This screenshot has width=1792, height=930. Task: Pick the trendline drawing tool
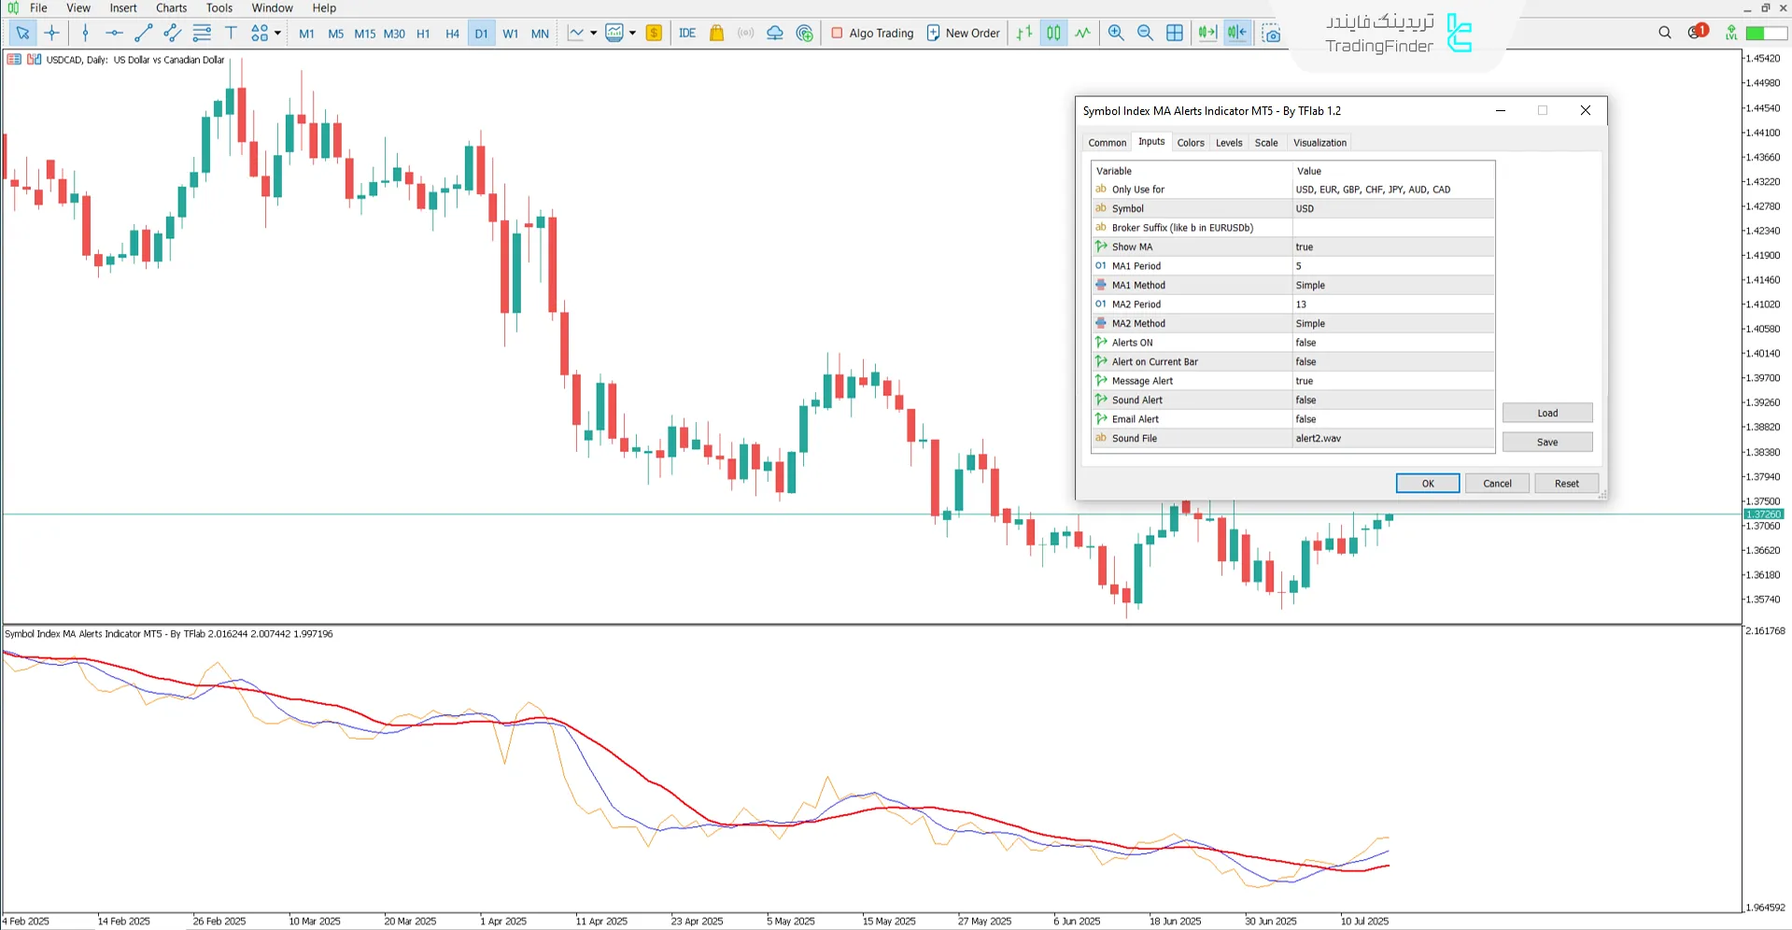coord(143,34)
